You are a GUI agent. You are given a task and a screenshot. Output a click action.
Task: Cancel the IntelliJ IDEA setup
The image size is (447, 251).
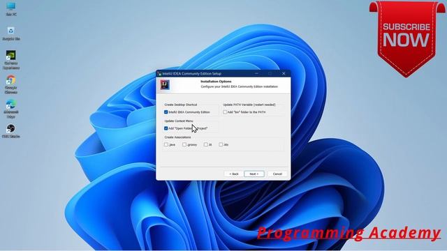[277, 174]
